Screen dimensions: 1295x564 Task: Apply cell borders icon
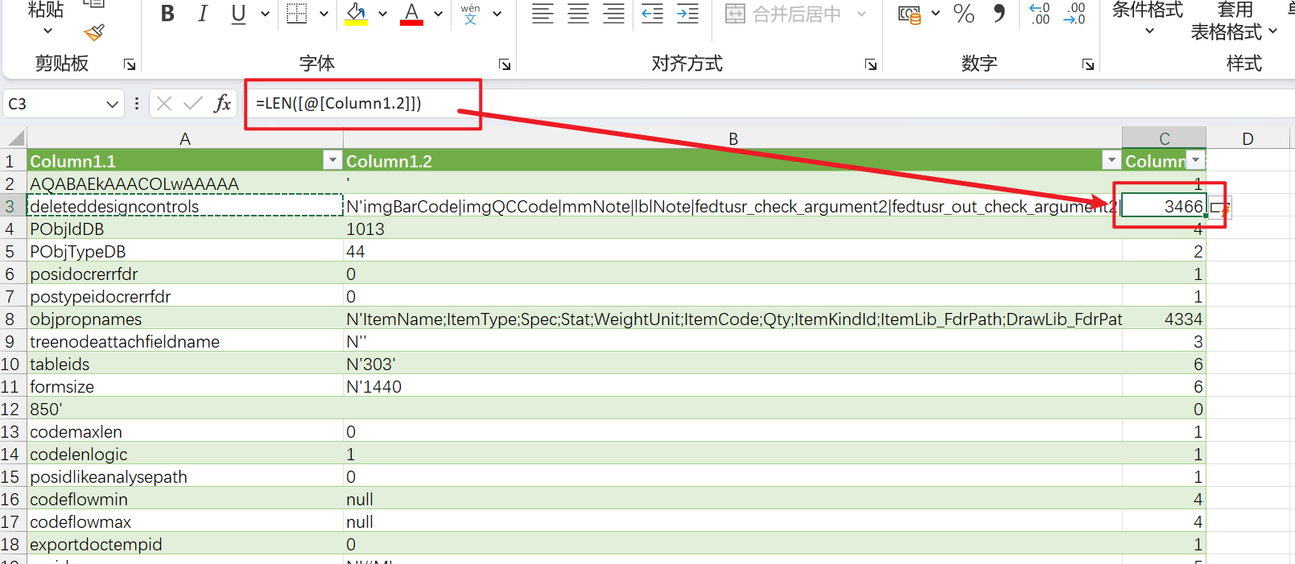pyautogui.click(x=297, y=14)
